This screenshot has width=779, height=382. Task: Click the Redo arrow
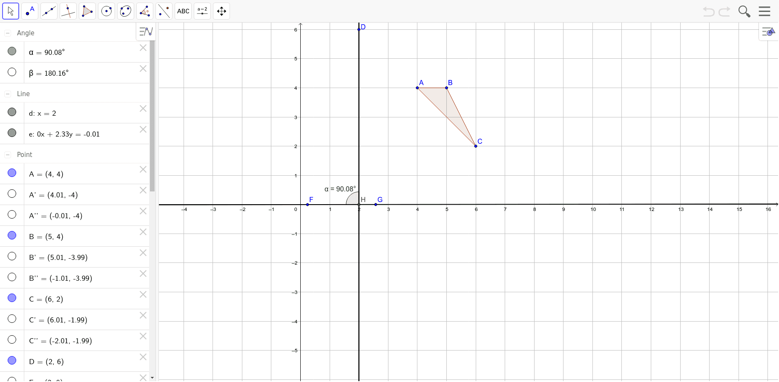(724, 11)
